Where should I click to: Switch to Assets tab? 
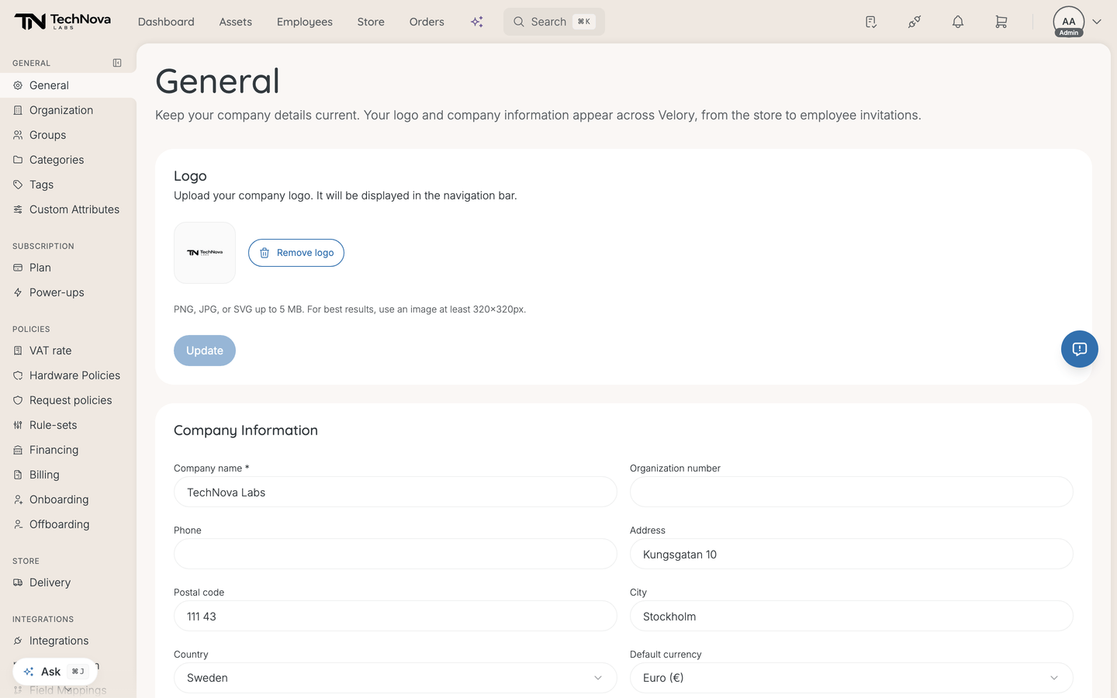[236, 22]
